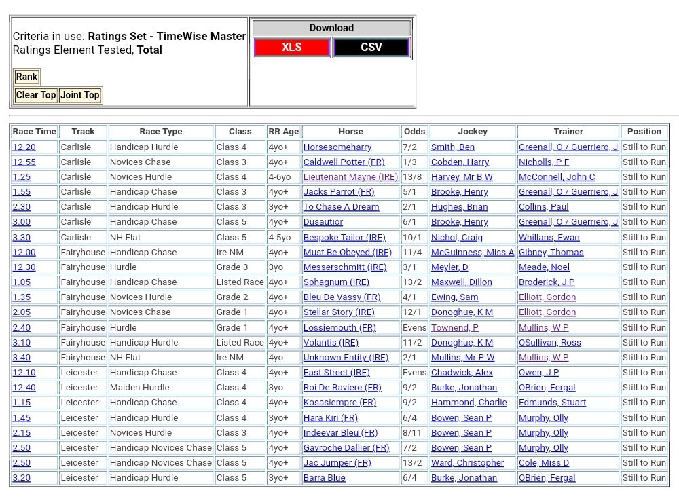The width and height of the screenshot is (679, 503).
Task: Download the ratings as XLS
Action: coord(292,48)
